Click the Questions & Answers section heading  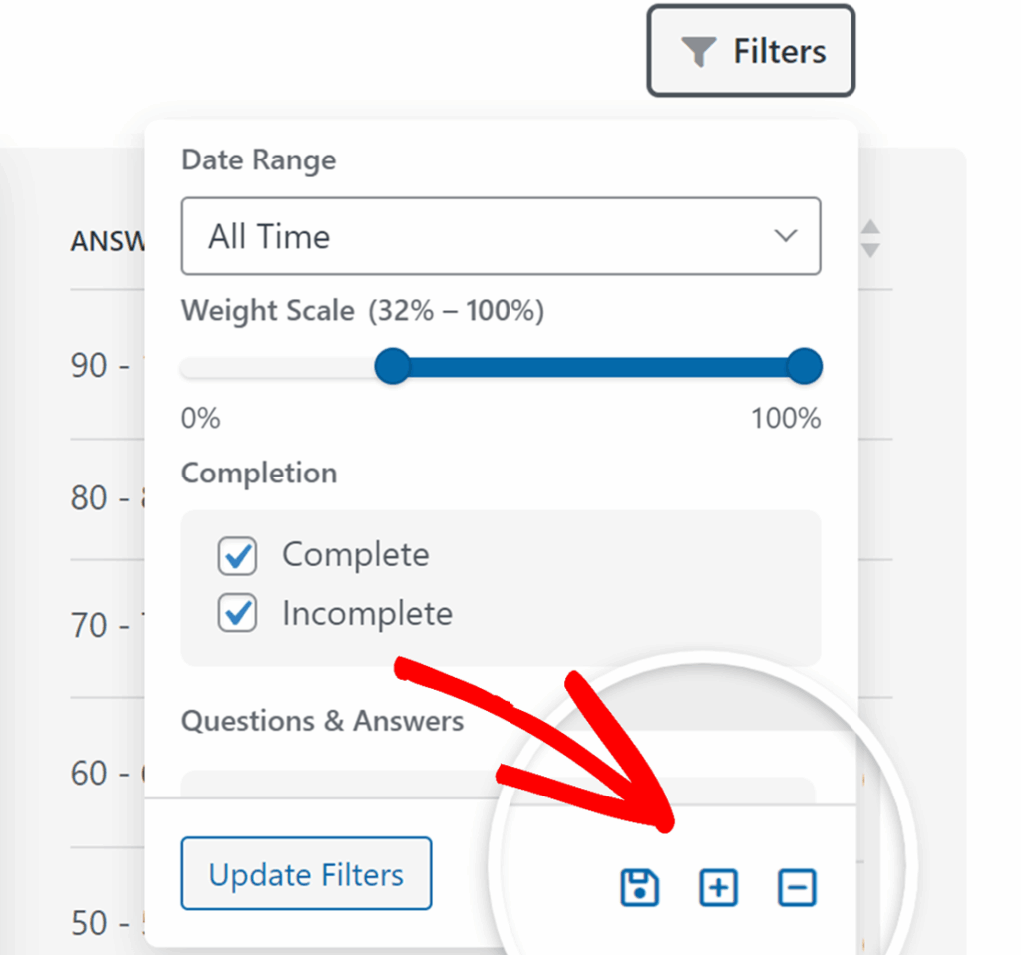322,721
